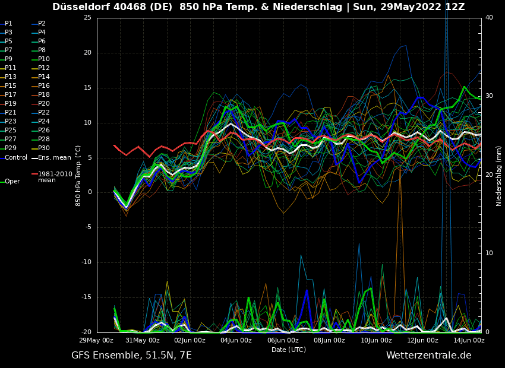Click the Wetterzentrale.de watermark text

[x=428, y=356]
